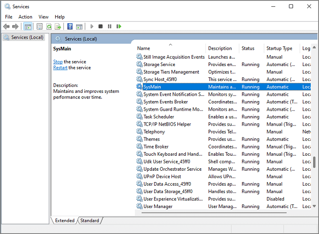Open the View menu
Viewport: 319px width, 234px height.
pyautogui.click(x=43, y=17)
